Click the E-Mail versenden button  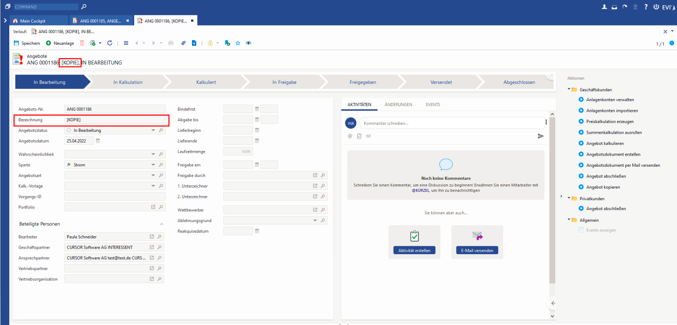[x=477, y=251]
